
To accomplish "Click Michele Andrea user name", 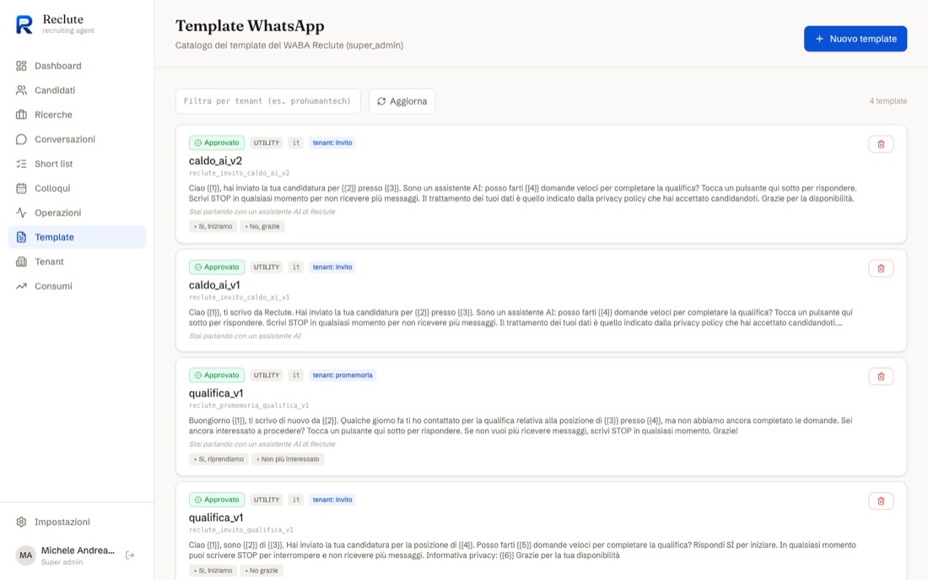I will 78,550.
